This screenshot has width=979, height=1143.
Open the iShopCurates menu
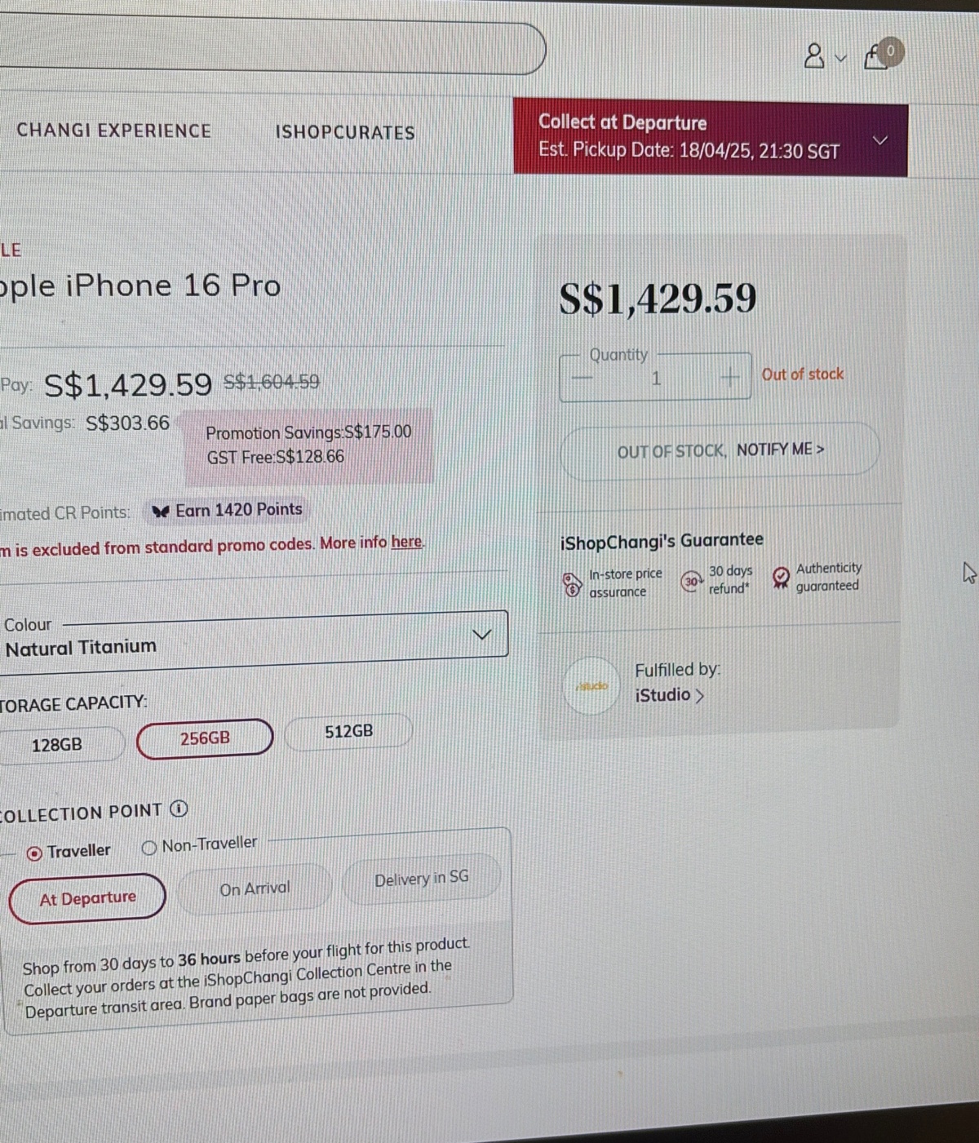[345, 132]
